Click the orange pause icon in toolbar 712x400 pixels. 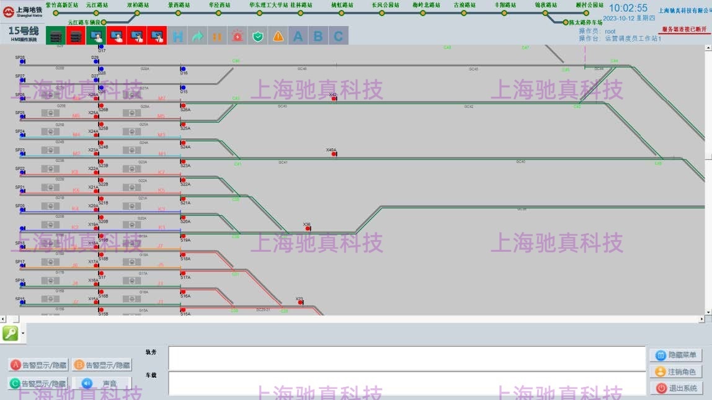point(218,36)
